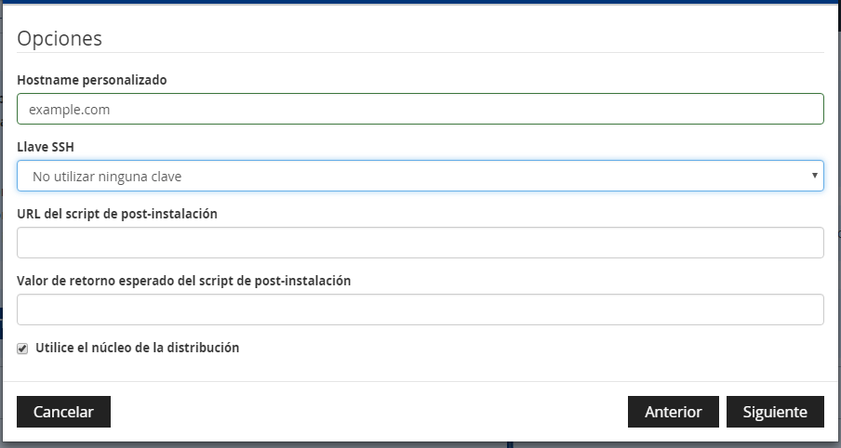841x448 pixels.
Task: Click the arrow of the SSH key selector
Action: (814, 176)
